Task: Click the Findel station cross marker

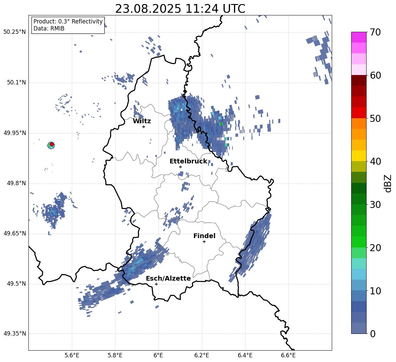Action: coord(204,242)
